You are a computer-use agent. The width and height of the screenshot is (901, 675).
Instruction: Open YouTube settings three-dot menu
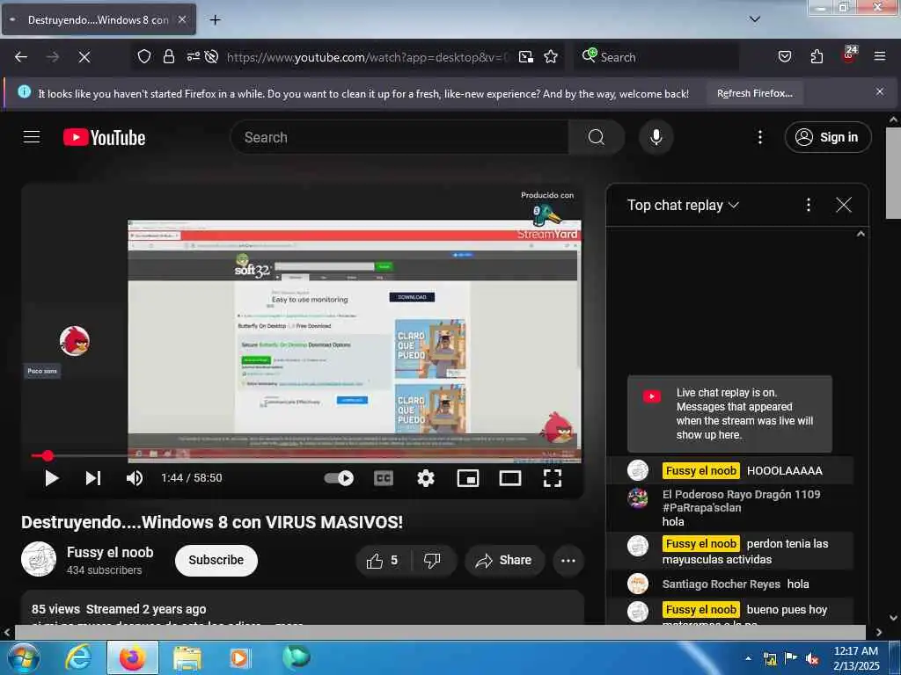coord(759,137)
